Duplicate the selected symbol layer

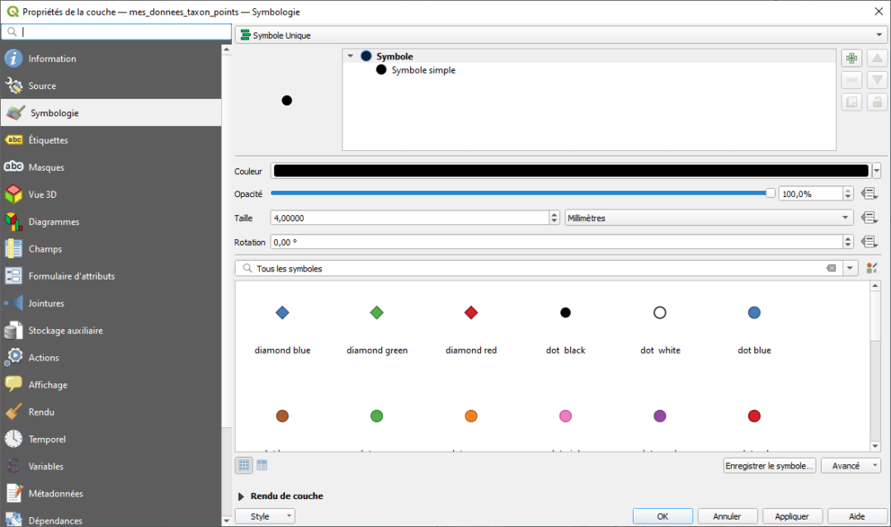point(851,101)
